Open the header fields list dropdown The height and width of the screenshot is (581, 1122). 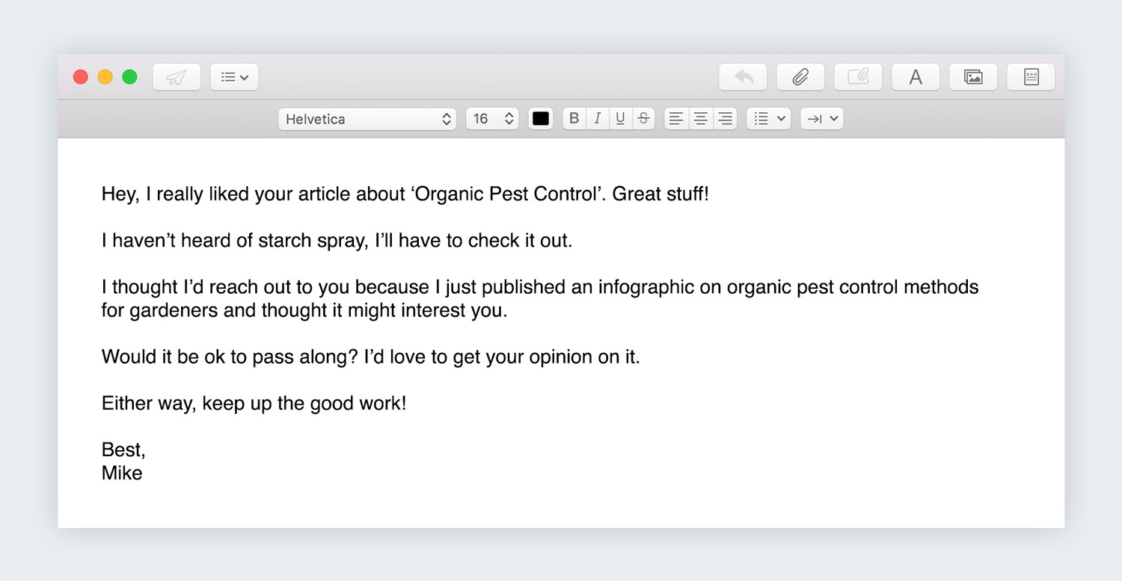pos(234,77)
